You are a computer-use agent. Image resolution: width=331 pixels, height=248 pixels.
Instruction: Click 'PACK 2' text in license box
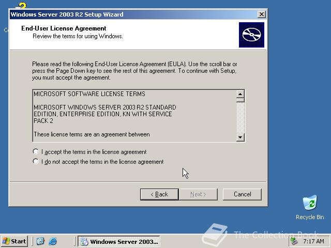point(43,121)
